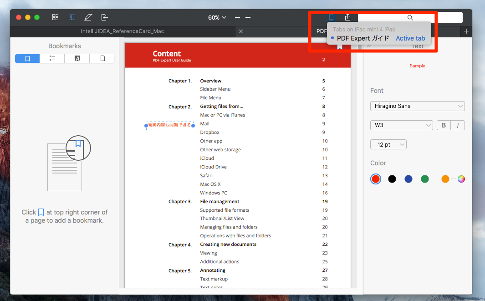This screenshot has width=485, height=301.
Task: Zoom in with the plus icon
Action: pyautogui.click(x=248, y=17)
